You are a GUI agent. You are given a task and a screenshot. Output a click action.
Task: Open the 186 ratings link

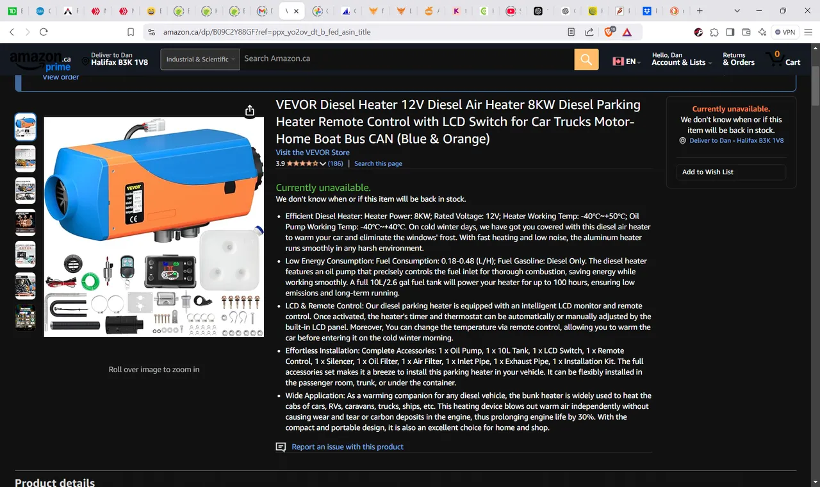[336, 164]
